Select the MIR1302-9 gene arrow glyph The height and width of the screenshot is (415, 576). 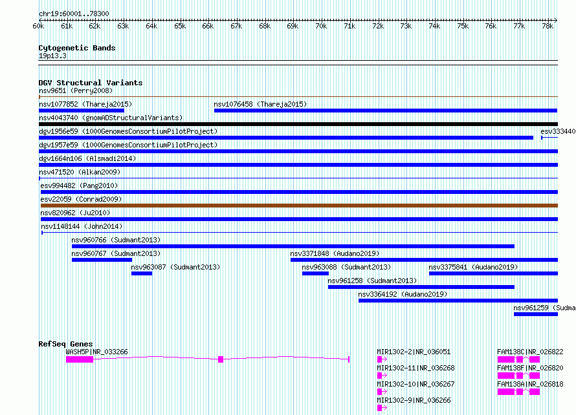[x=382, y=408]
